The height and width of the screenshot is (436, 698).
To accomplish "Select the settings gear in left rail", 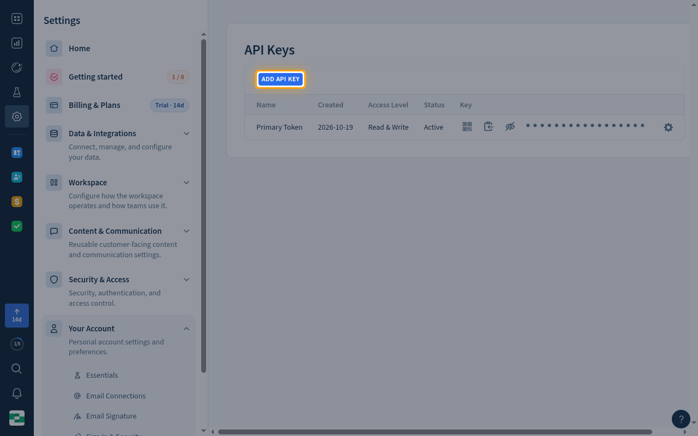I will [x=17, y=117].
